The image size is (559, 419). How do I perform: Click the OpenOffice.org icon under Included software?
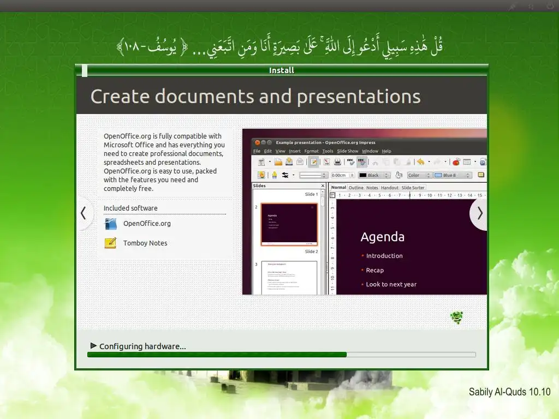(110, 224)
